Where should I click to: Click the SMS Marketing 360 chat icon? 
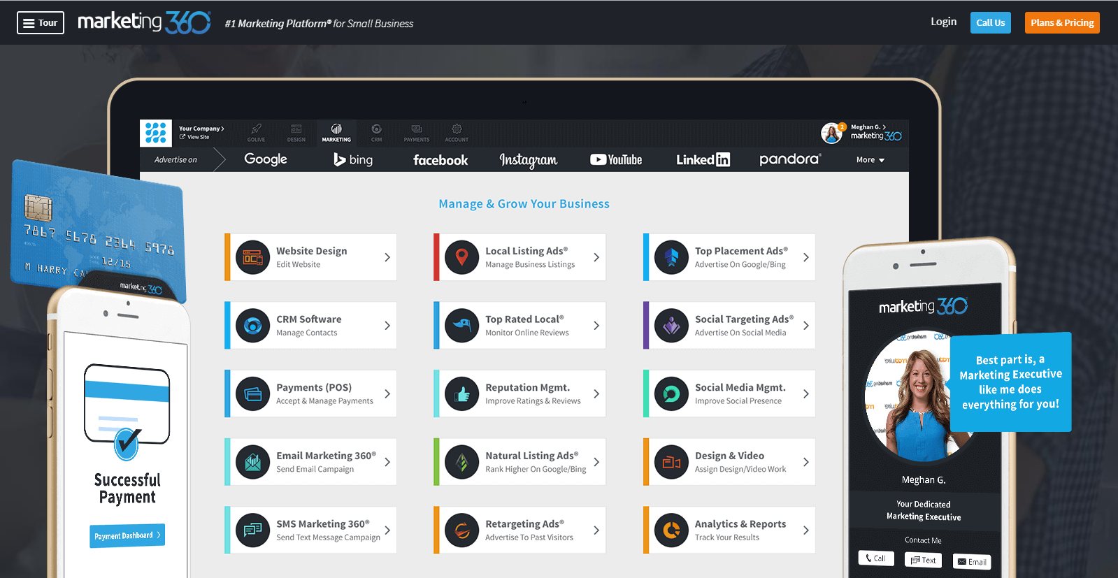pos(252,530)
